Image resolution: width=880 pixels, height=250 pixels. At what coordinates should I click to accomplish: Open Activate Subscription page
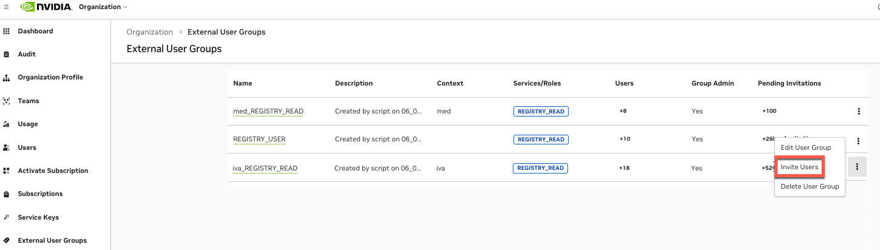(x=53, y=171)
